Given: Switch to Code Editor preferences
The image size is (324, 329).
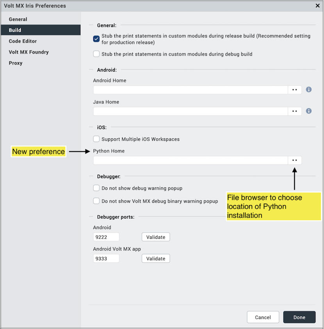Looking at the screenshot, I should click(23, 41).
